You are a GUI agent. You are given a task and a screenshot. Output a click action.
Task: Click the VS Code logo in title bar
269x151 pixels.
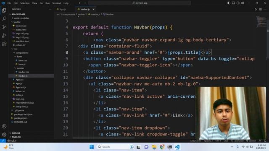3,3
